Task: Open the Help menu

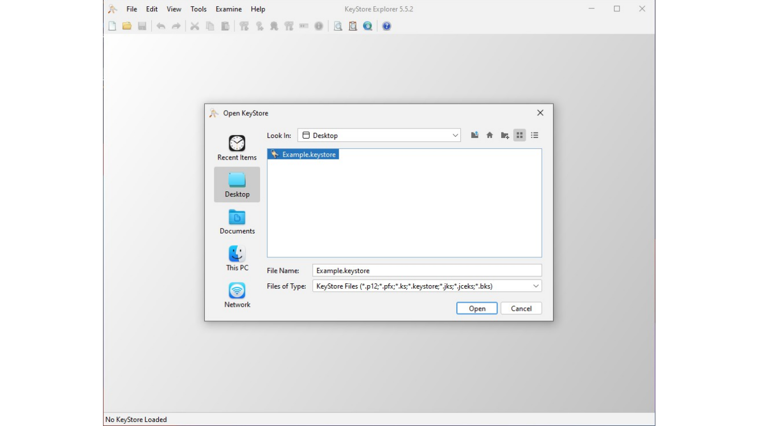Action: click(x=258, y=9)
